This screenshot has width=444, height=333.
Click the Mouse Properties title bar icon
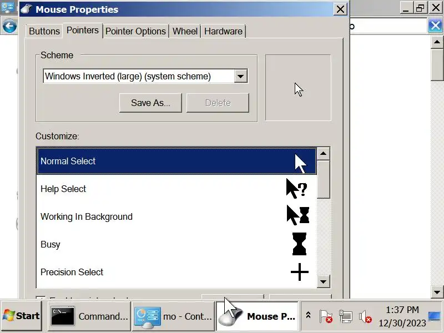pyautogui.click(x=26, y=9)
